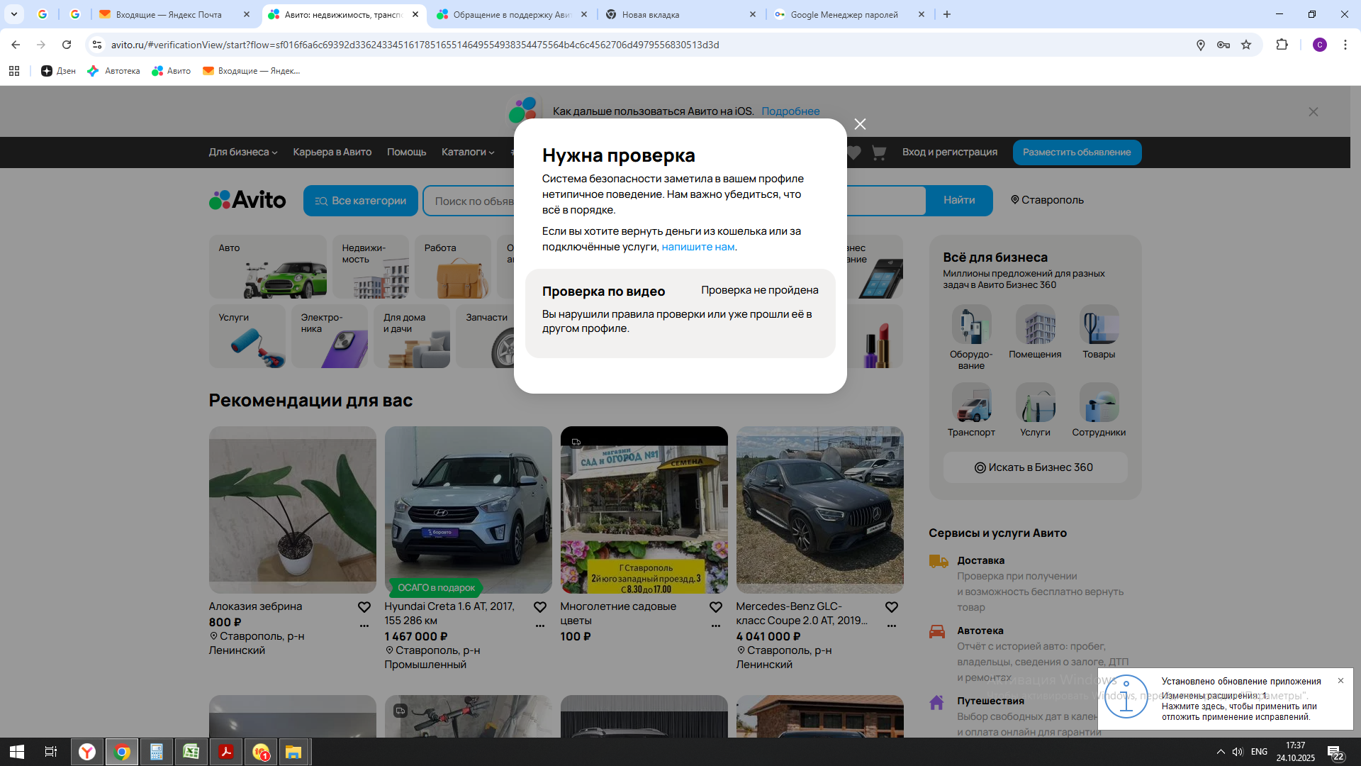Click the favorites heart icon in header

tap(853, 152)
